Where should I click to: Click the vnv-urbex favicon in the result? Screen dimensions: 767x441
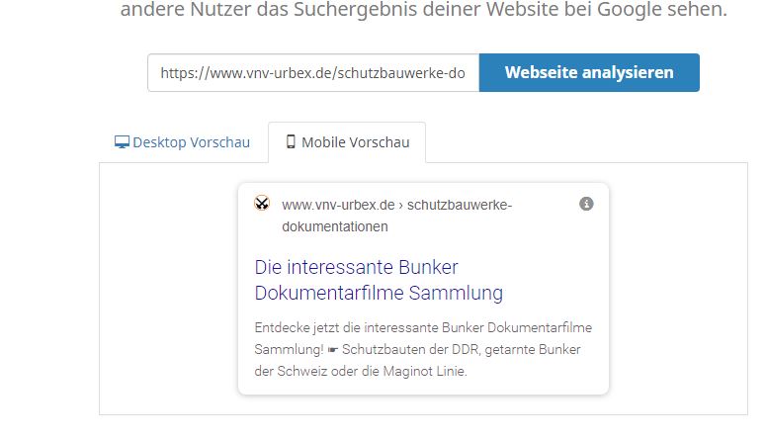[x=262, y=203]
